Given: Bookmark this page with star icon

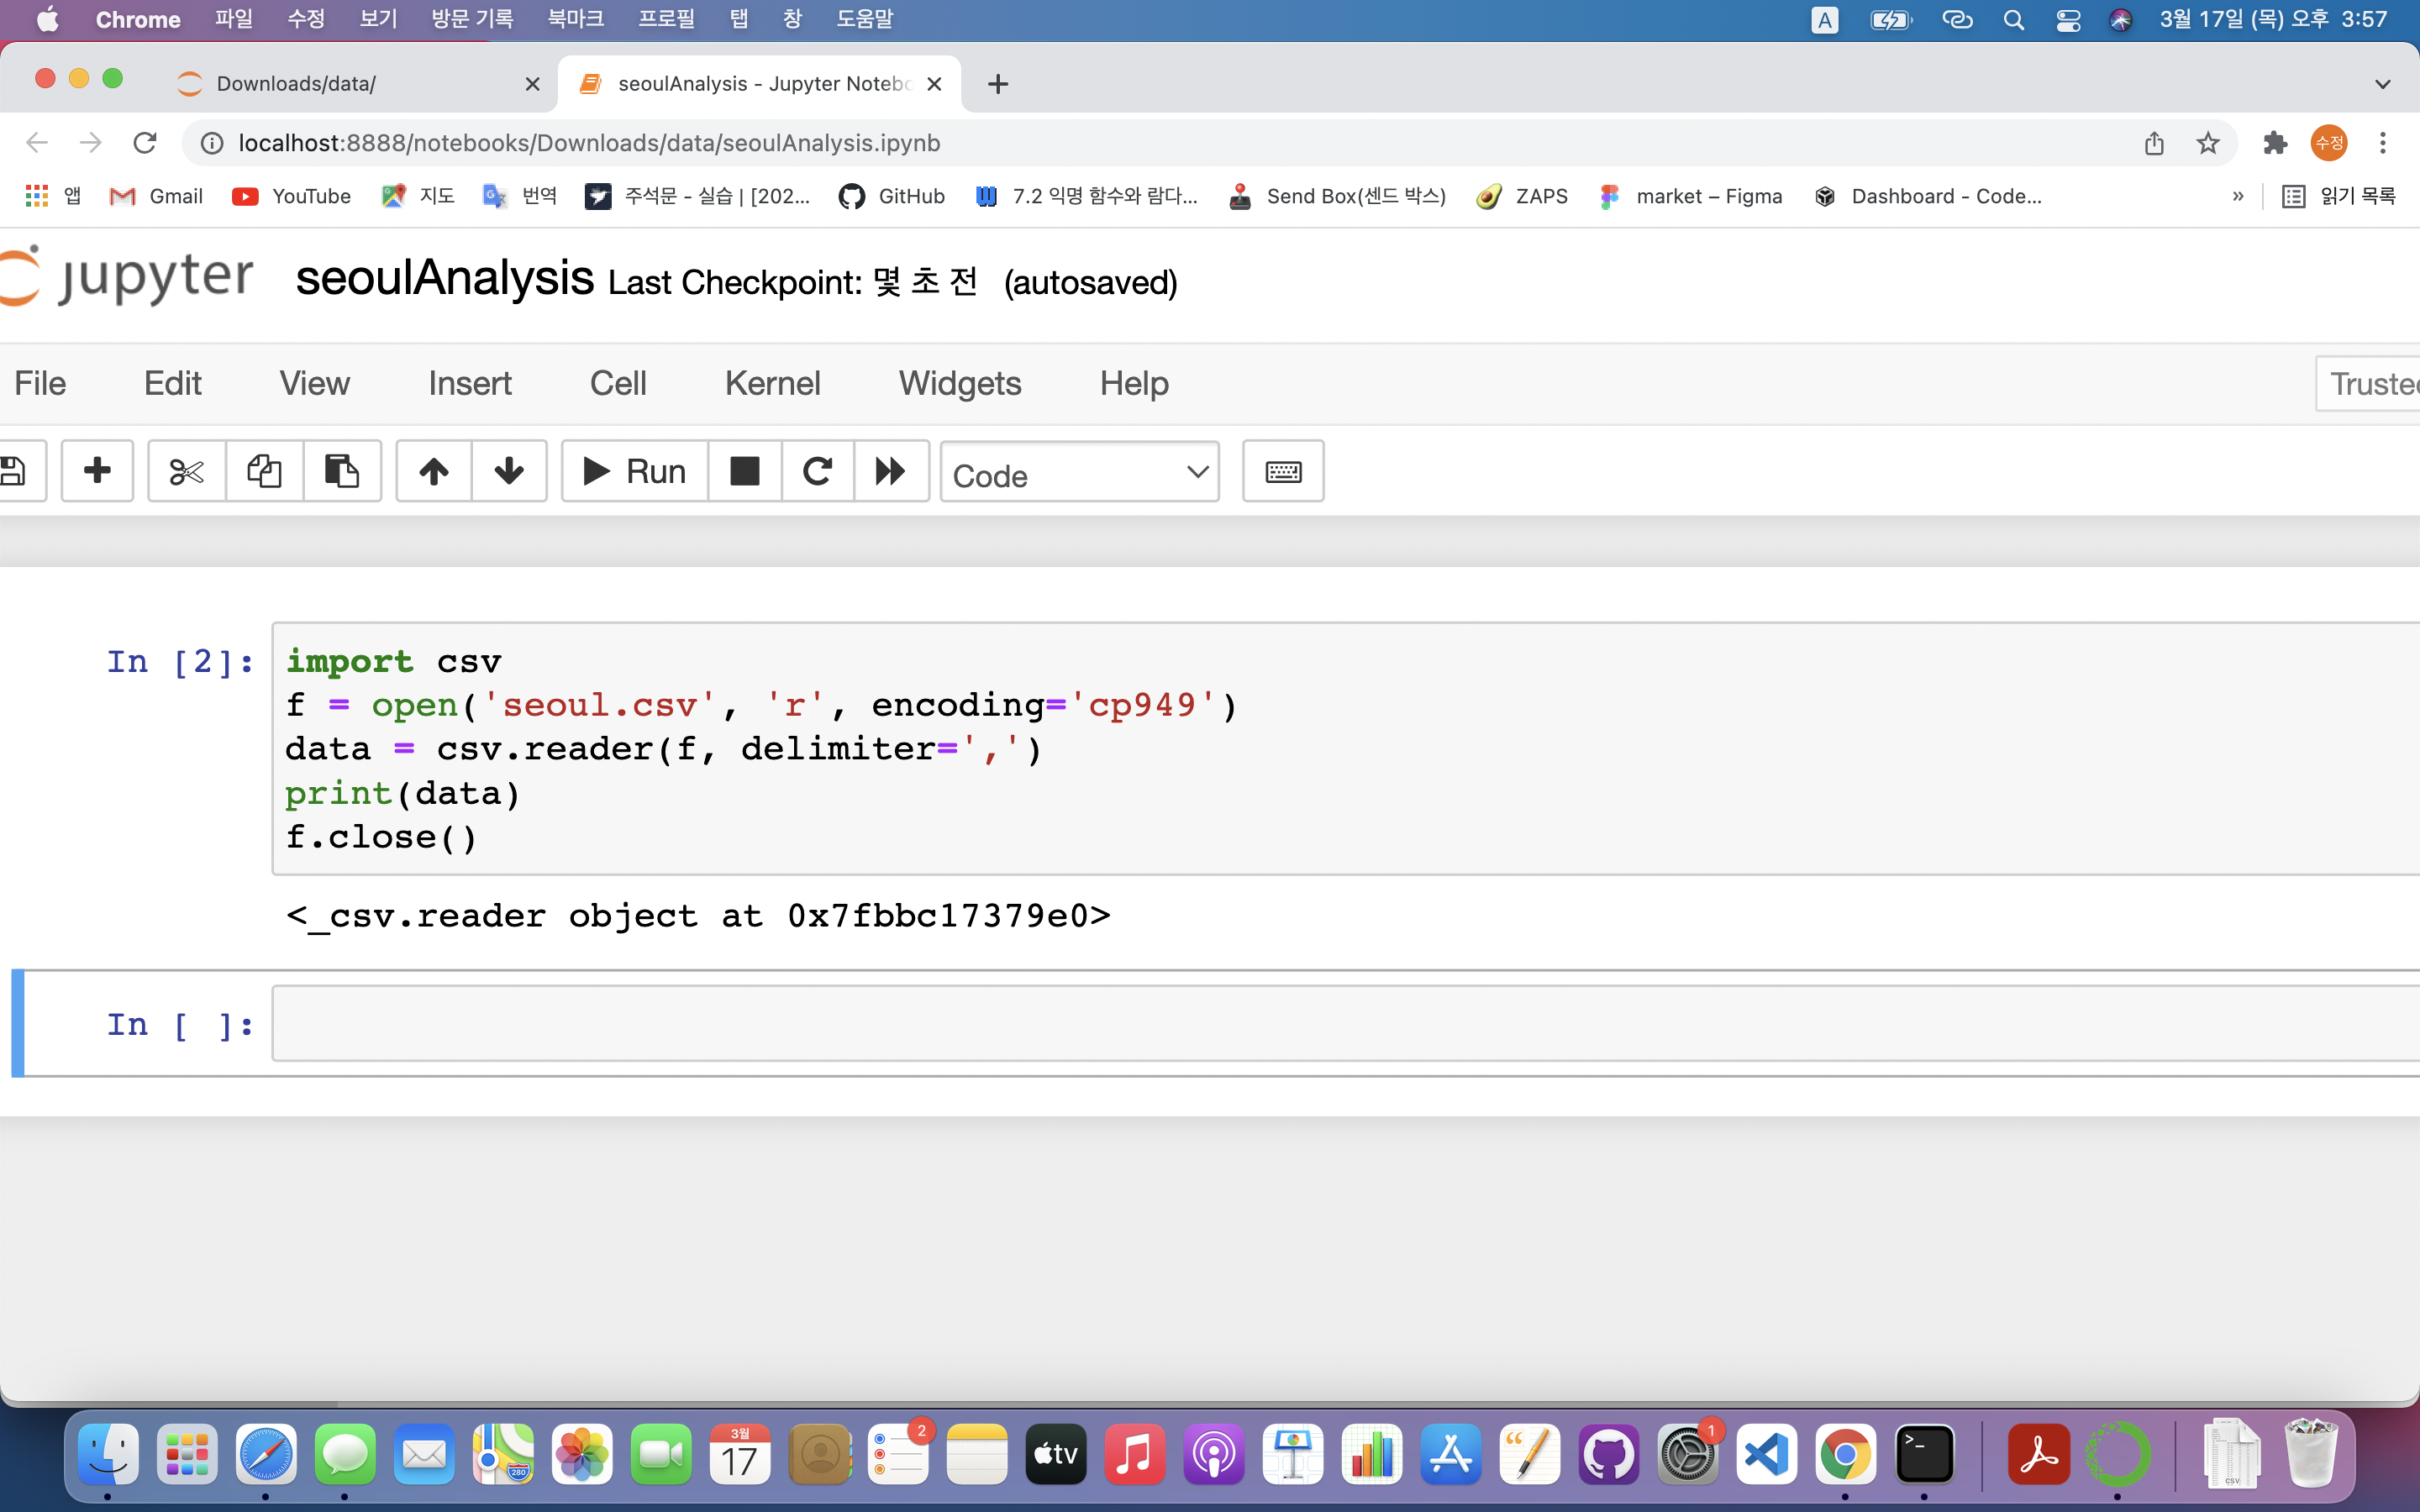Looking at the screenshot, I should click(x=2207, y=143).
